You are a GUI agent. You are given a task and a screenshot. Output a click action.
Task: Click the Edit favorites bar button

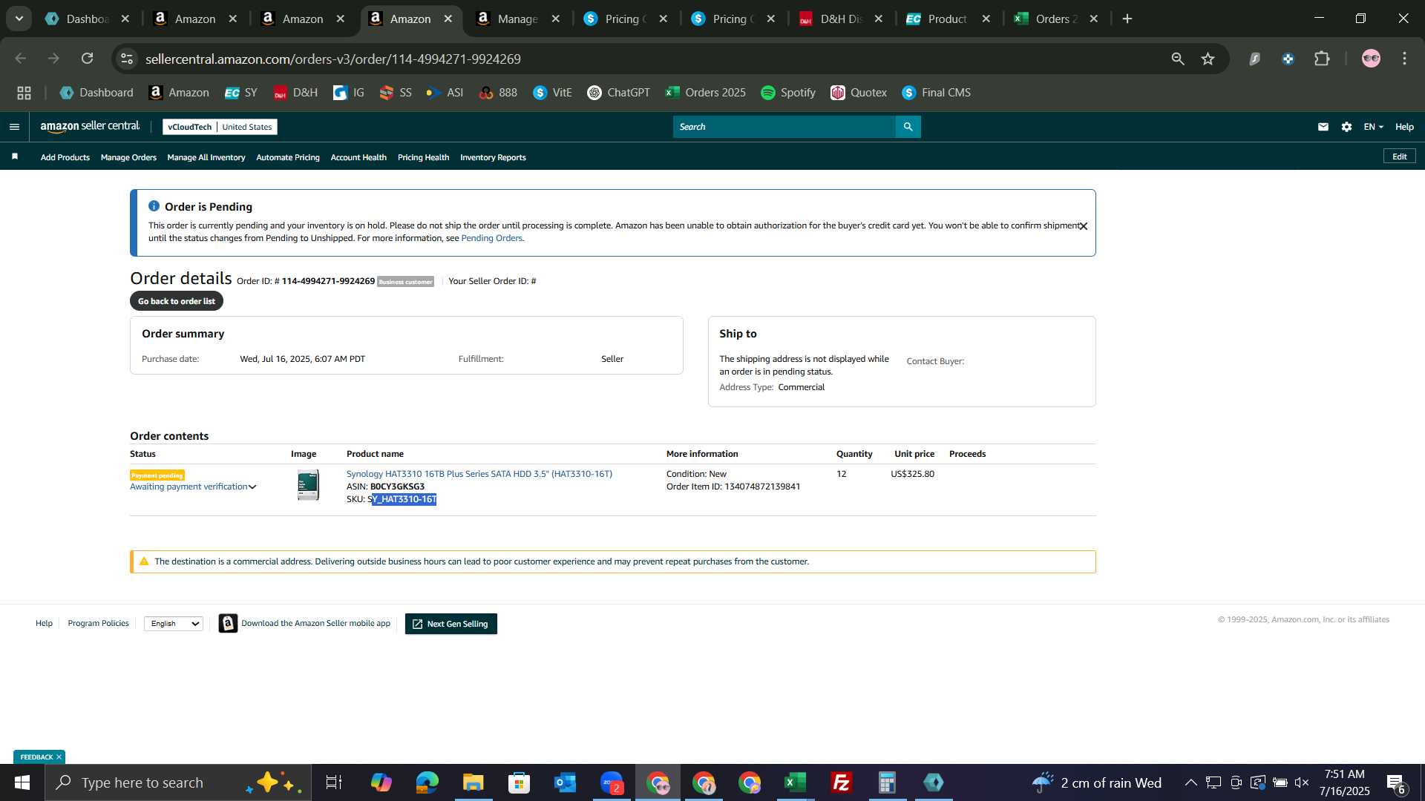(x=1399, y=156)
